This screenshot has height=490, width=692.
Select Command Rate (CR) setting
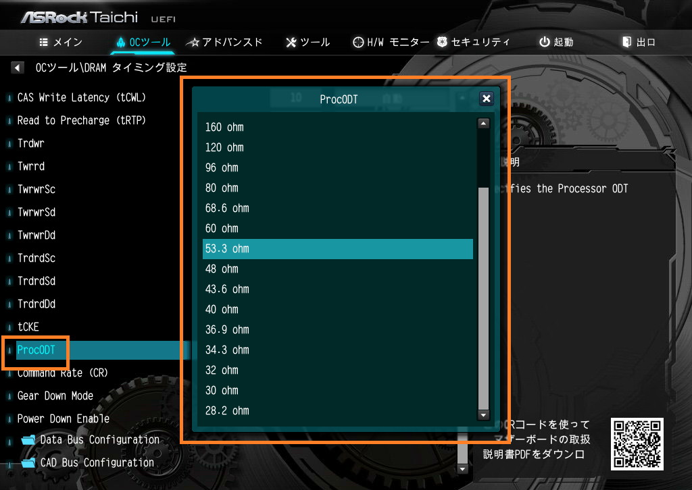pos(62,373)
